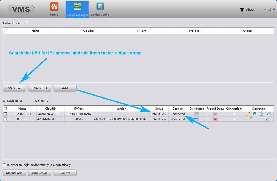277x181 pixels.
Task: Enable modify ip automatically on login checkbox
Action: click(4, 165)
